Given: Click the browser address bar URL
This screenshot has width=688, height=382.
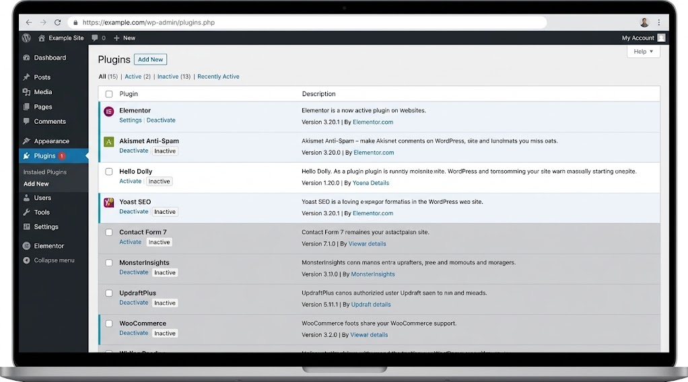Looking at the screenshot, I should (149, 22).
